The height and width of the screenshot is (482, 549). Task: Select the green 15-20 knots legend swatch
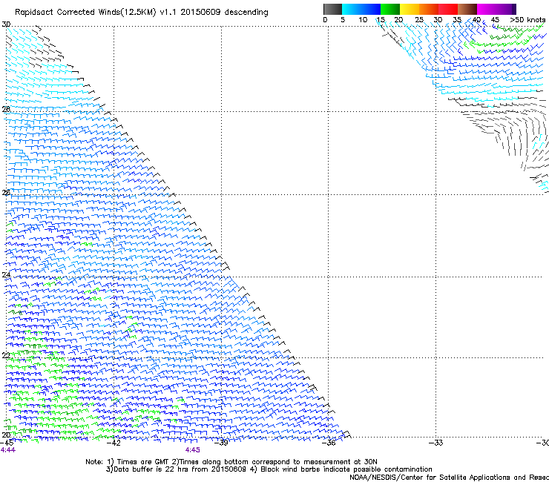[390, 9]
